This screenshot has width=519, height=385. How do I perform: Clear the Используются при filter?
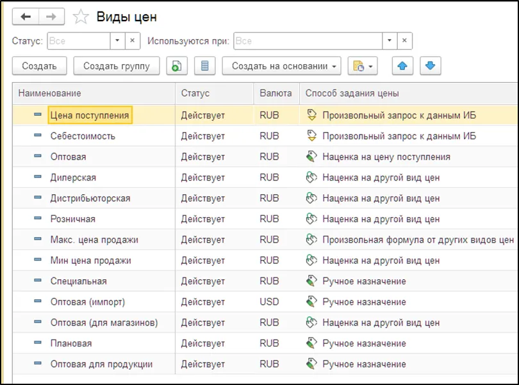coord(404,41)
